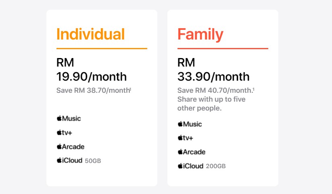Screen dimensions: 332x194
Task: Click the Save RM 38.70/month text
Action: [93, 90]
